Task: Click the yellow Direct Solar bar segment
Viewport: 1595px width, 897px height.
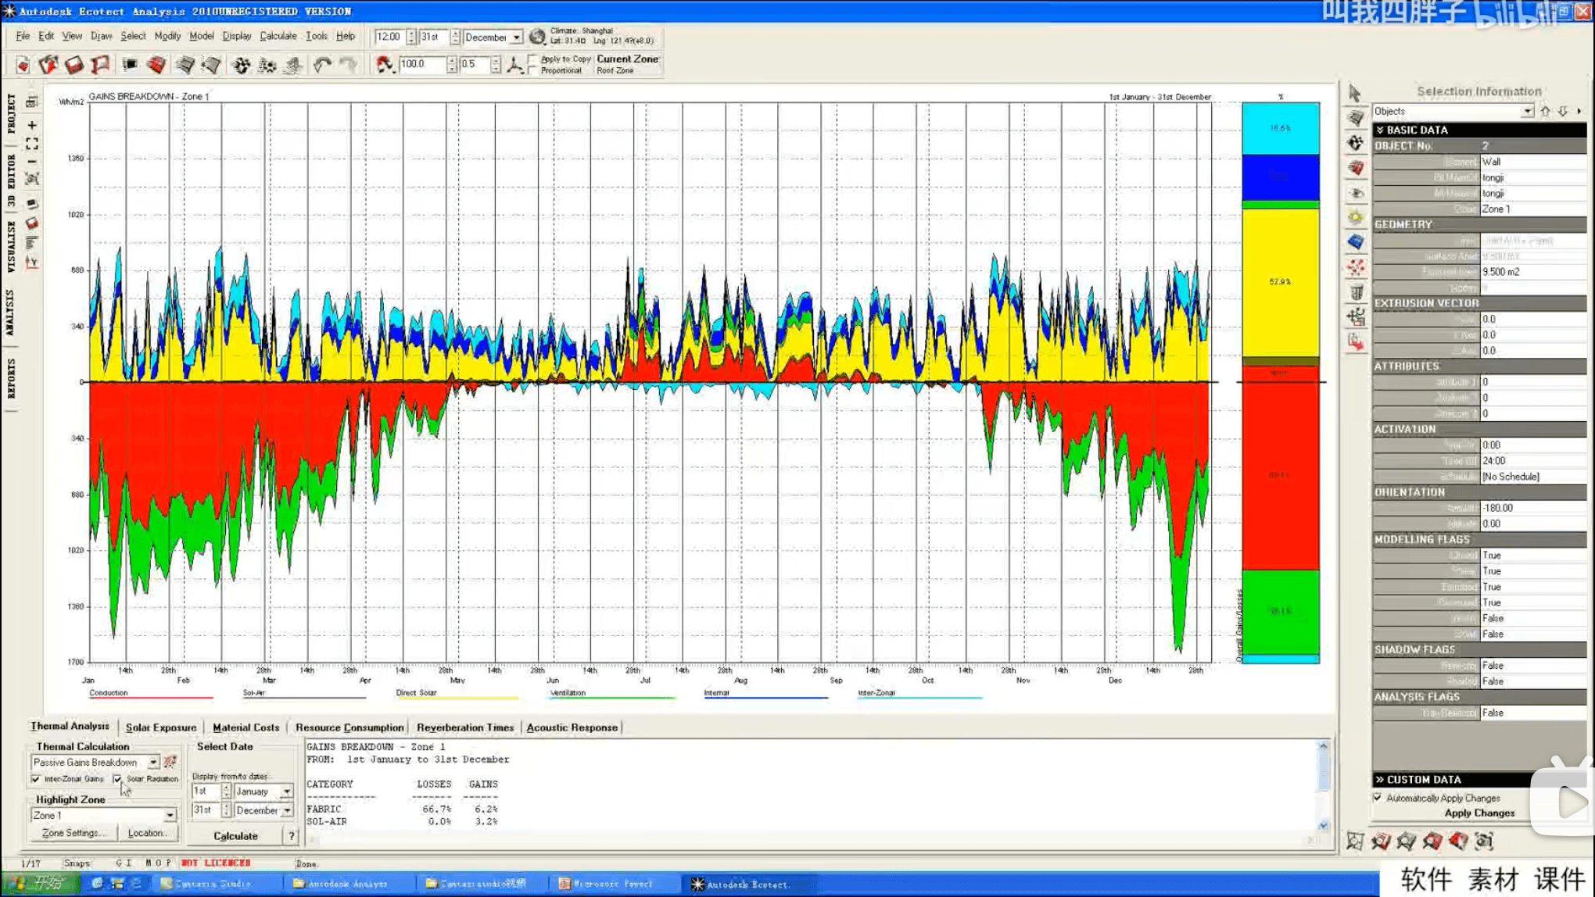Action: 1280,282
